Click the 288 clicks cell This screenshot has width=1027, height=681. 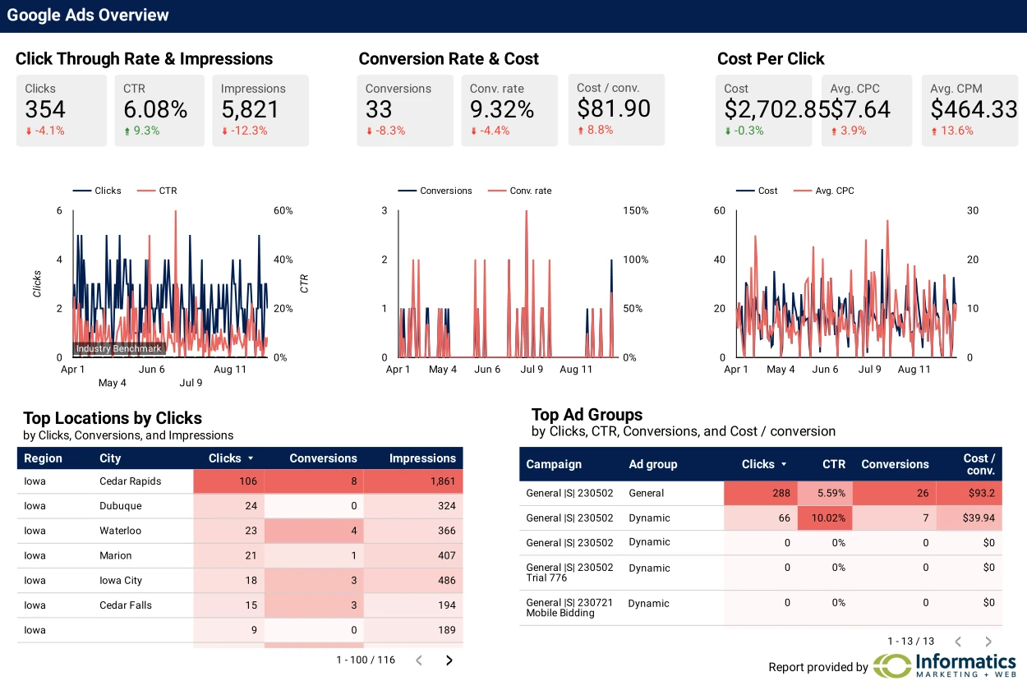pyautogui.click(x=761, y=493)
